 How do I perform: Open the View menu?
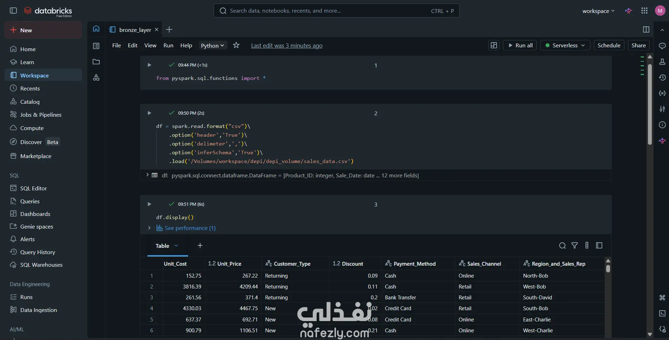tap(150, 45)
